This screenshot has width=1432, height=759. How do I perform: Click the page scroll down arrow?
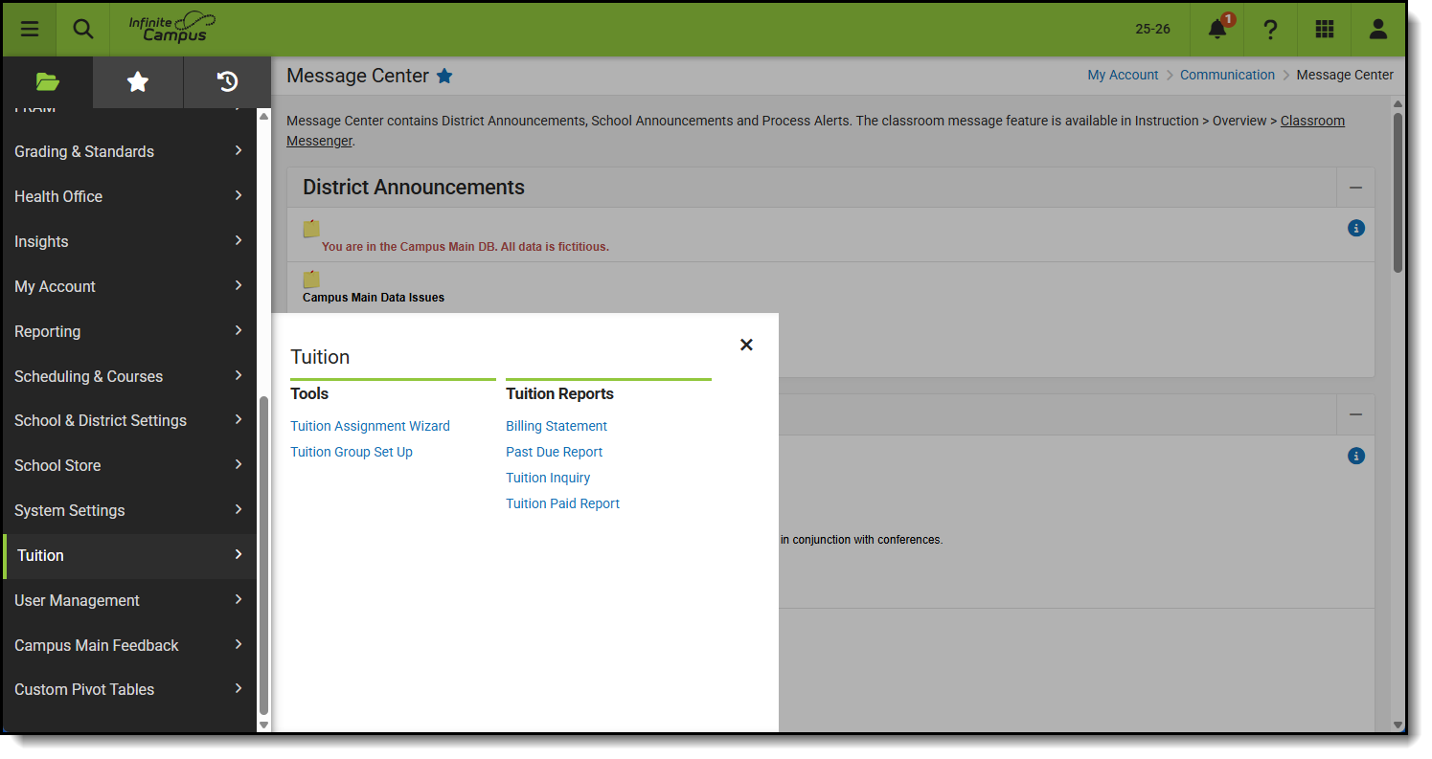[1398, 725]
